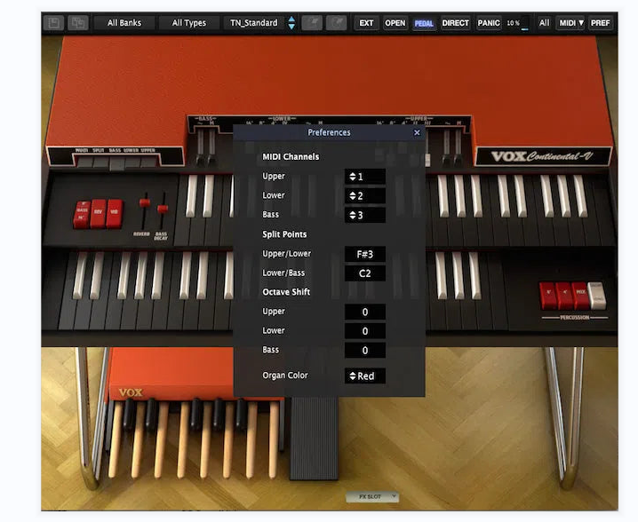Screen dimensions: 638x522
Task: Open the All Types filter
Action: pos(188,23)
